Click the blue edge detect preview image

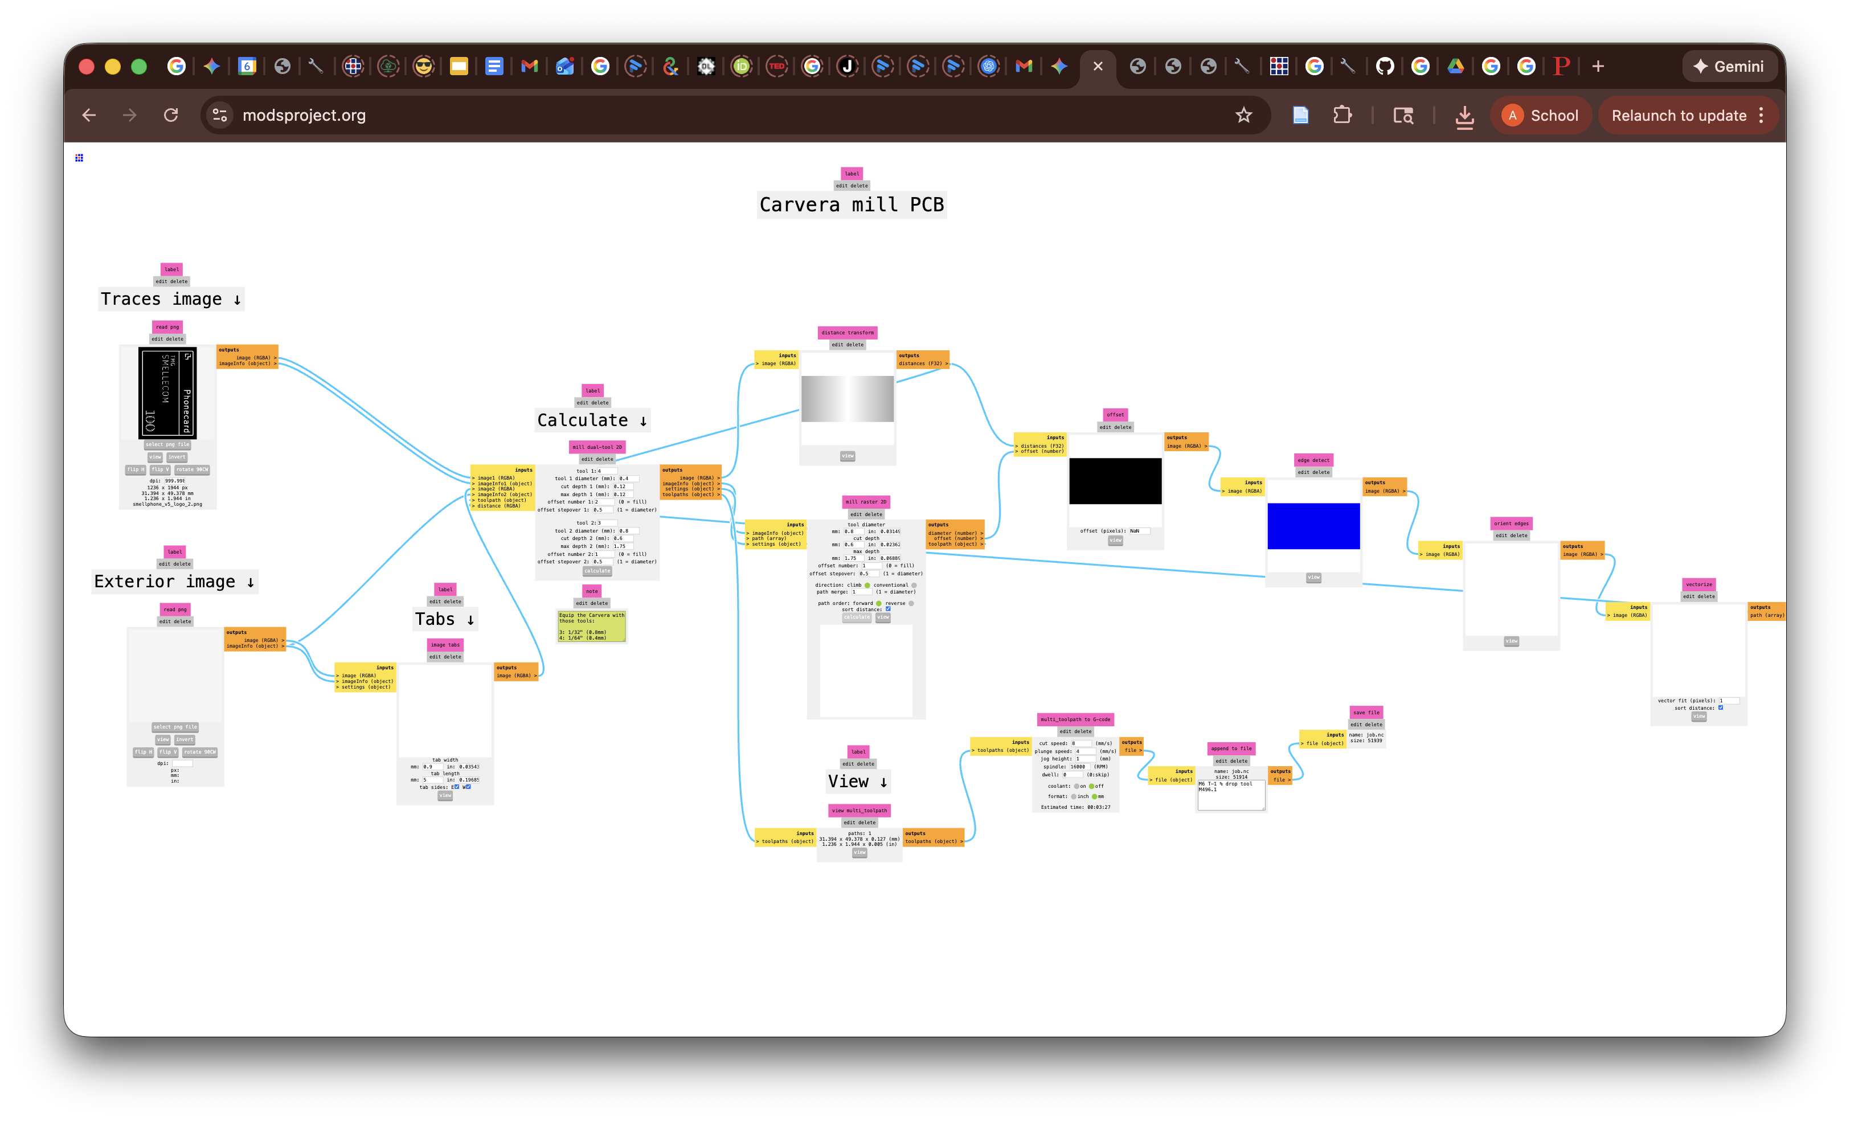click(1313, 526)
